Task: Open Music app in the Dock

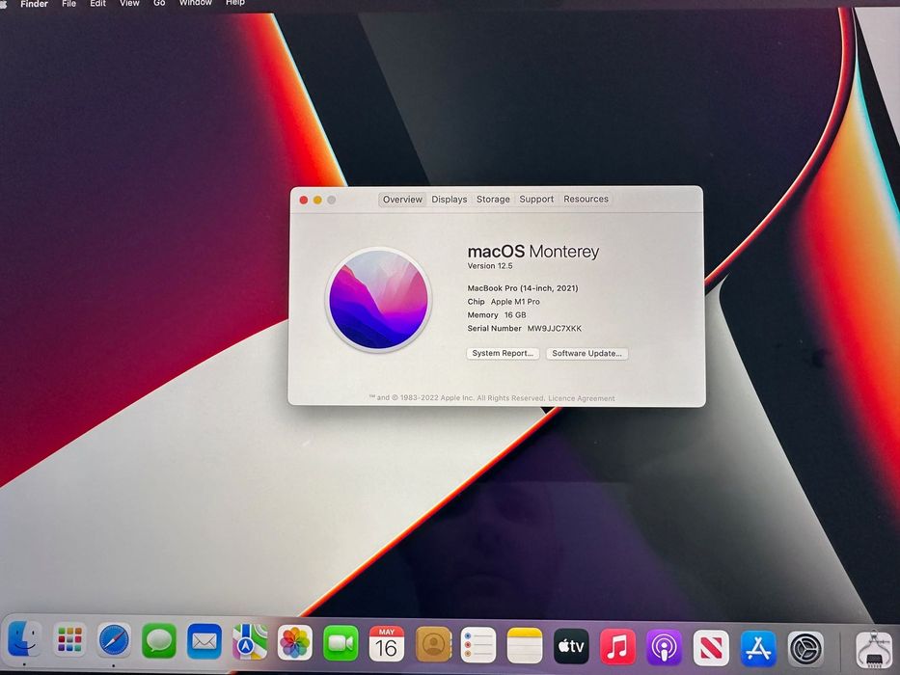Action: [x=617, y=647]
